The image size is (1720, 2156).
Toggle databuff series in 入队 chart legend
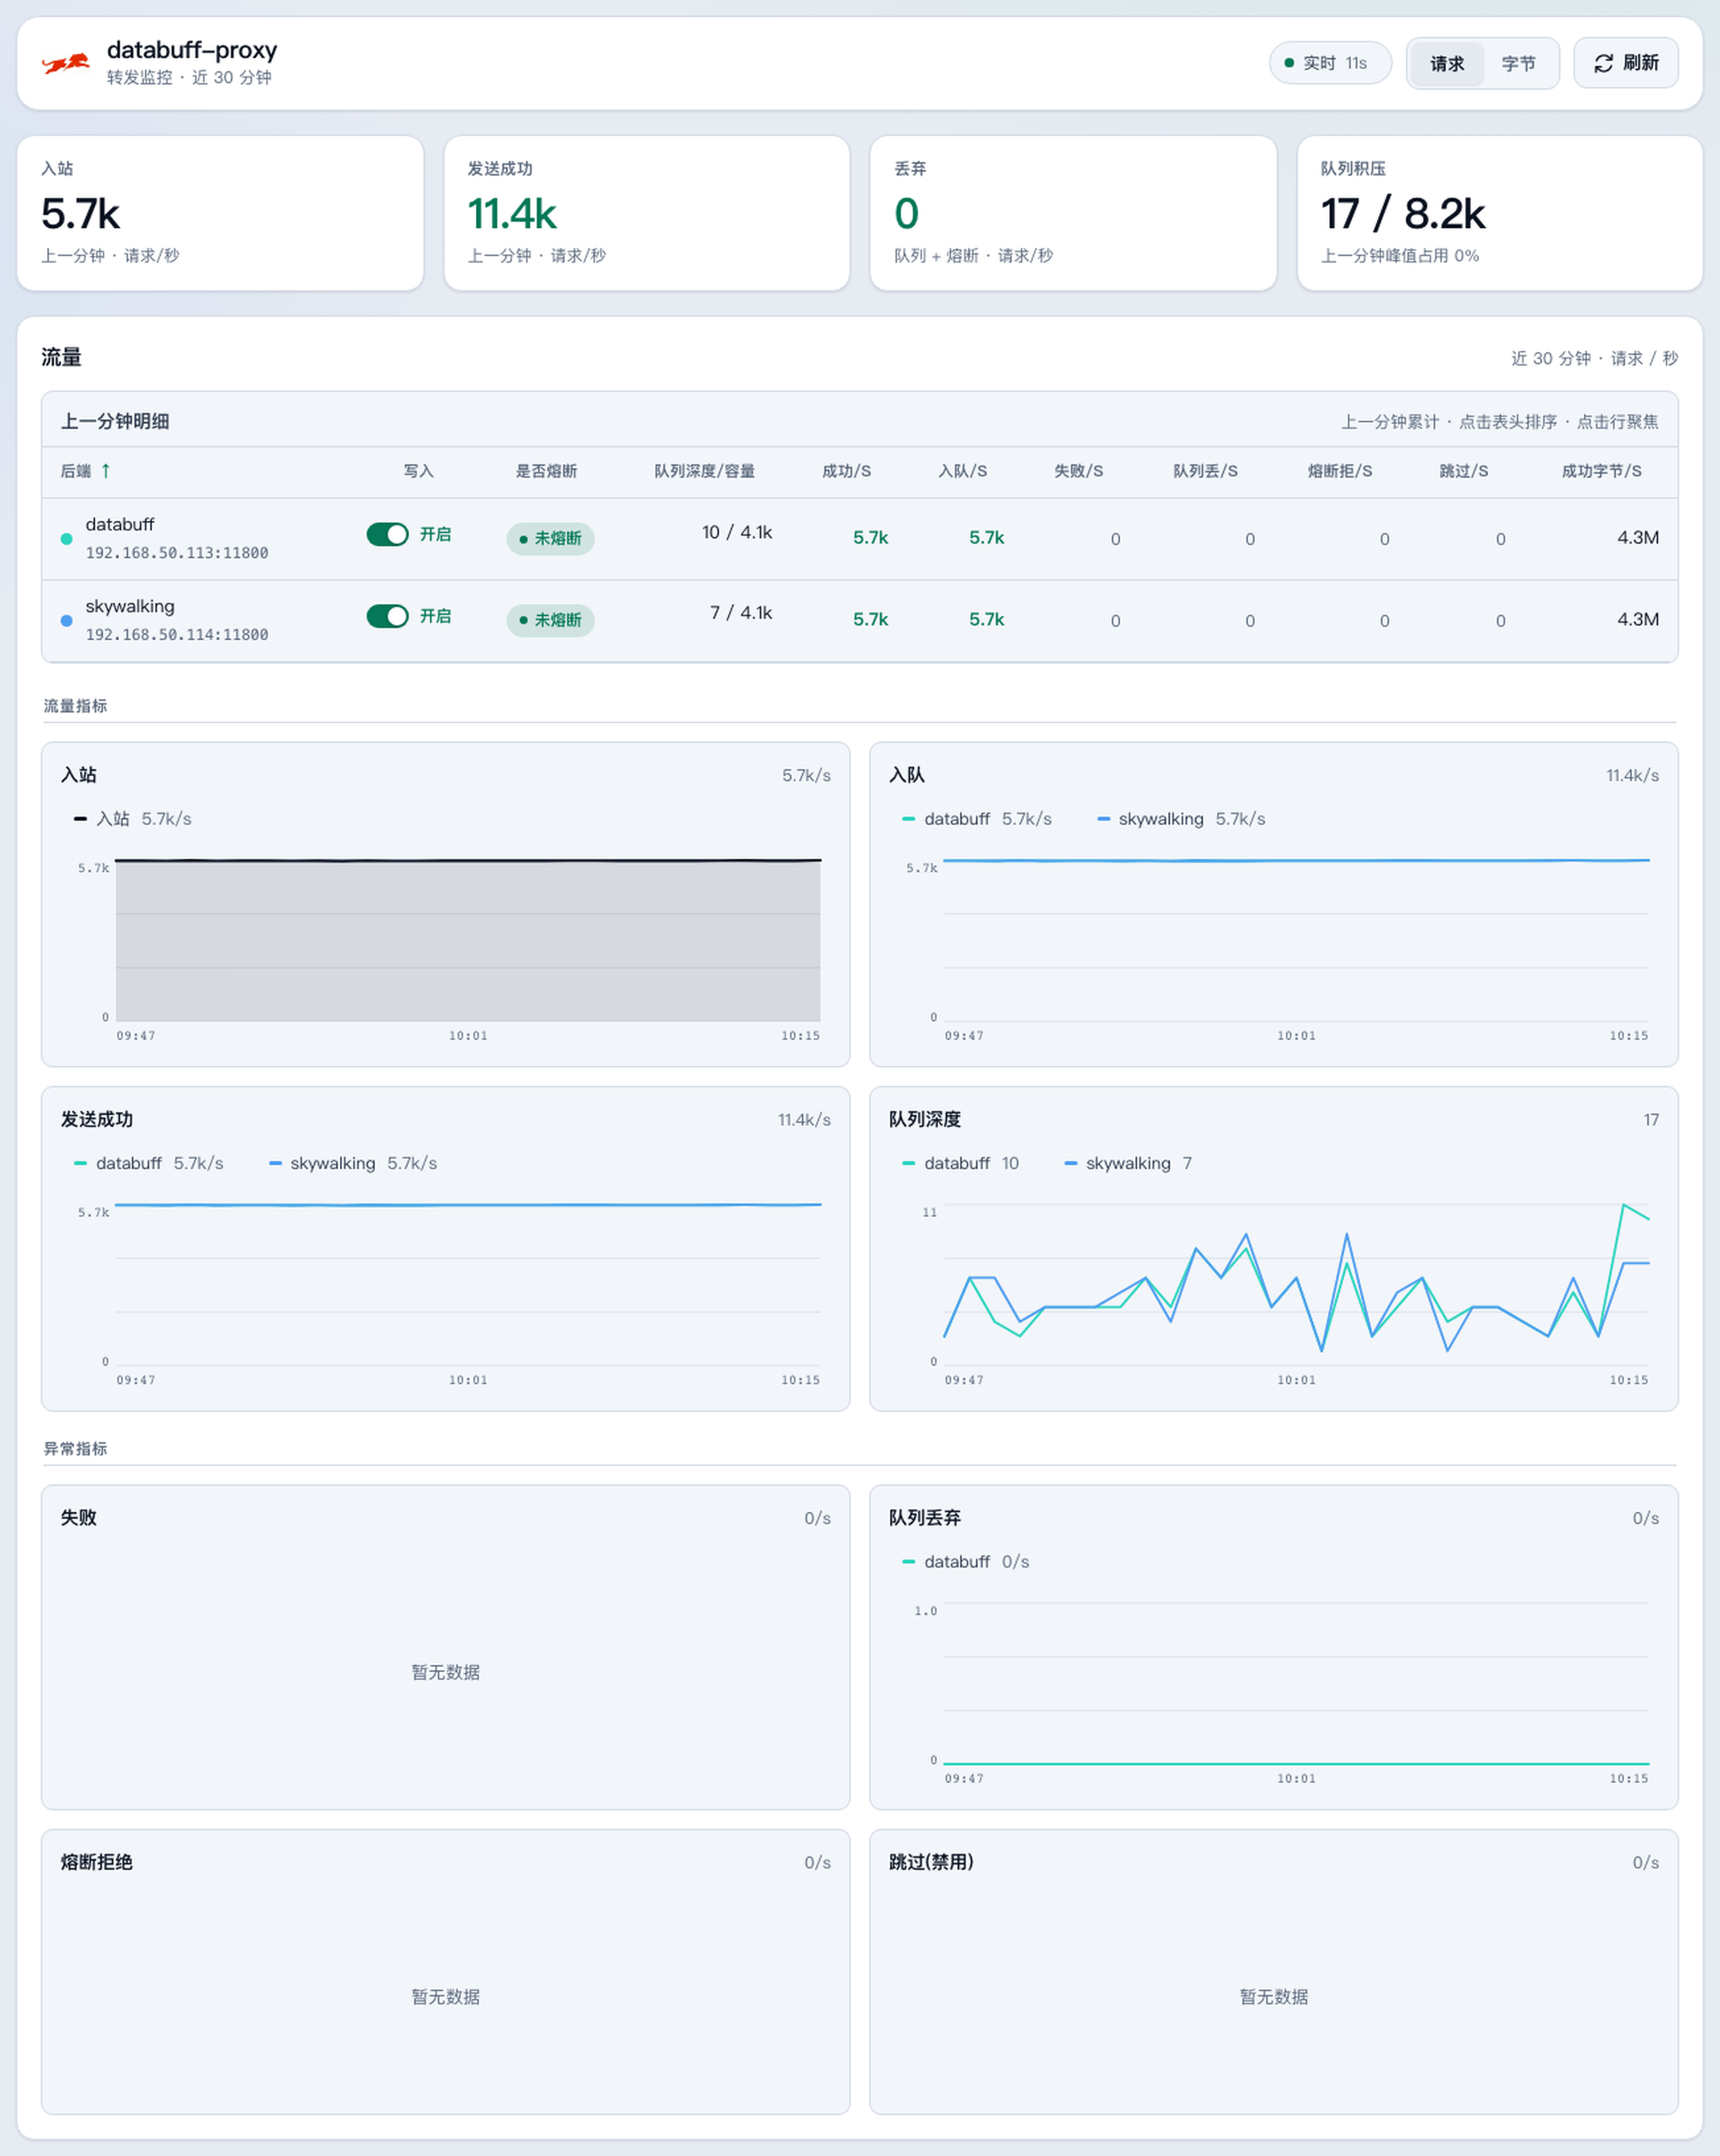click(977, 819)
